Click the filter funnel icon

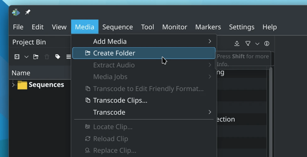pyautogui.click(x=248, y=44)
